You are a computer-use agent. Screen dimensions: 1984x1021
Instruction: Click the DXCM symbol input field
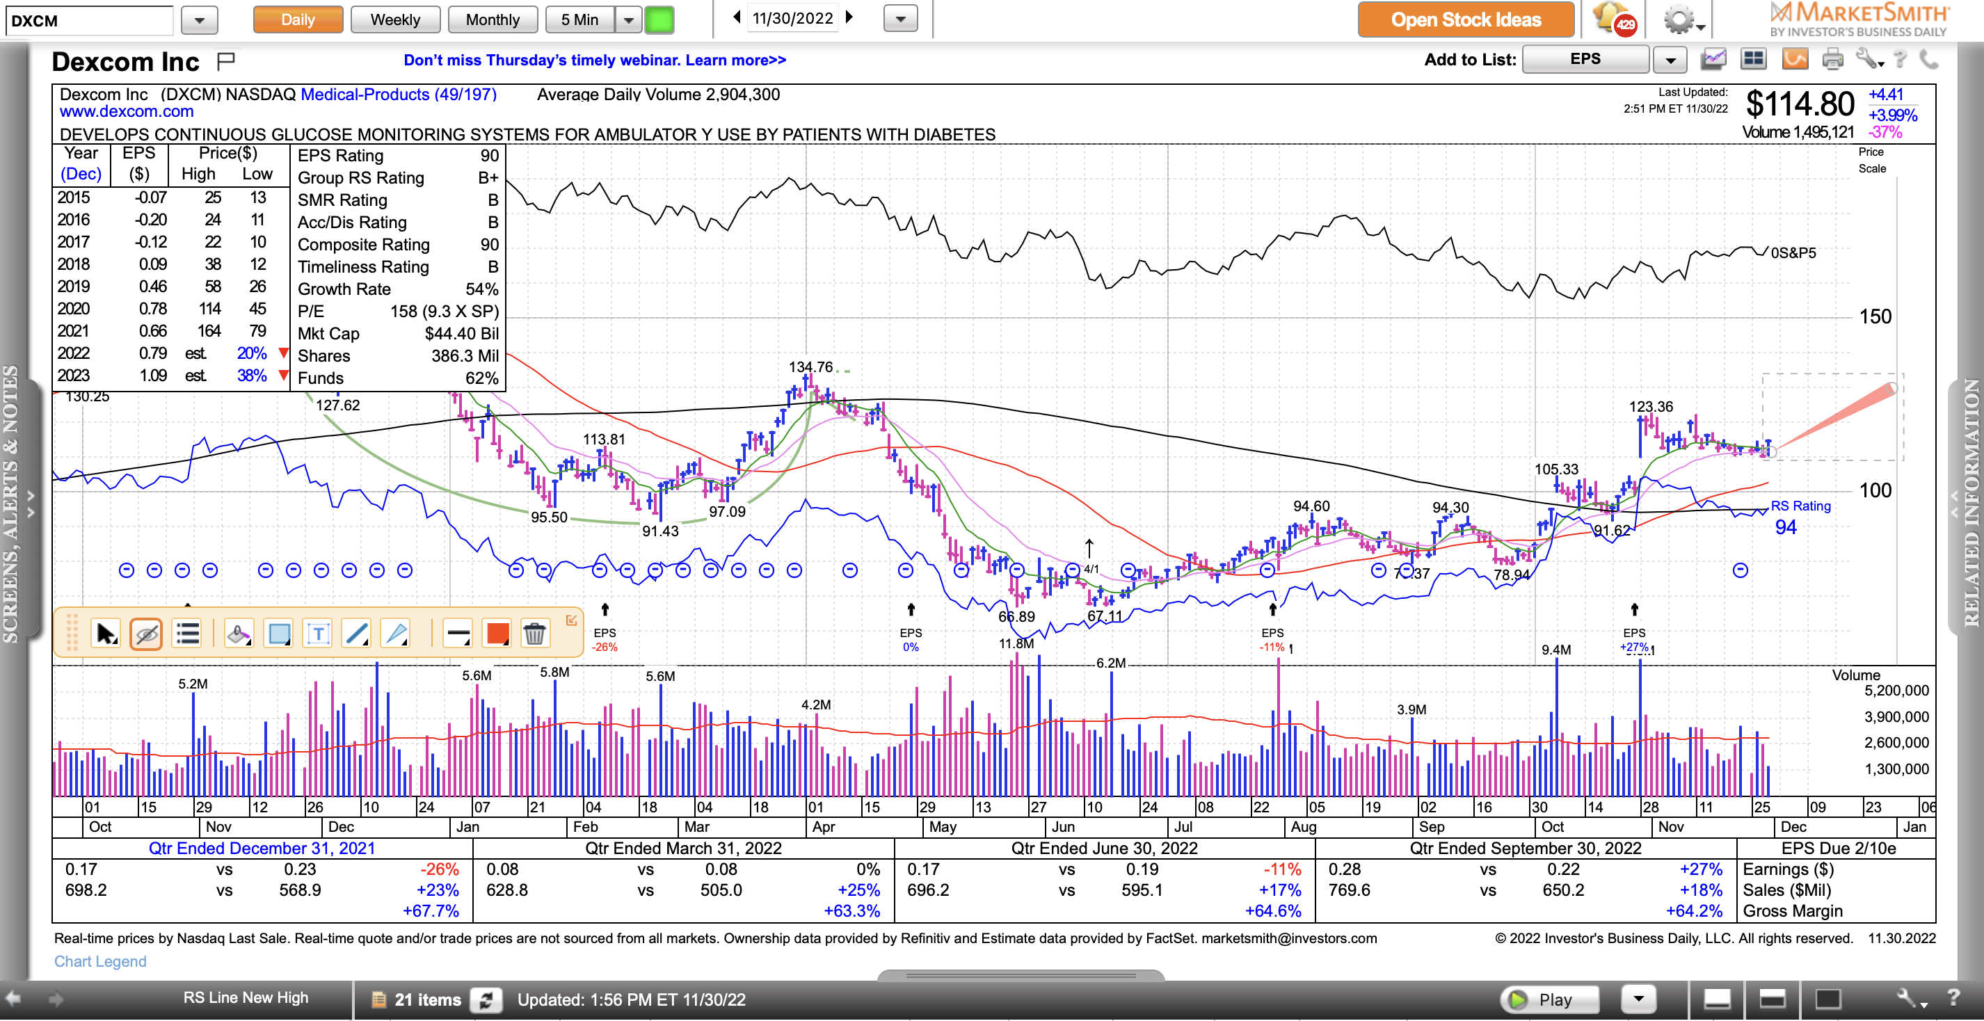89,20
